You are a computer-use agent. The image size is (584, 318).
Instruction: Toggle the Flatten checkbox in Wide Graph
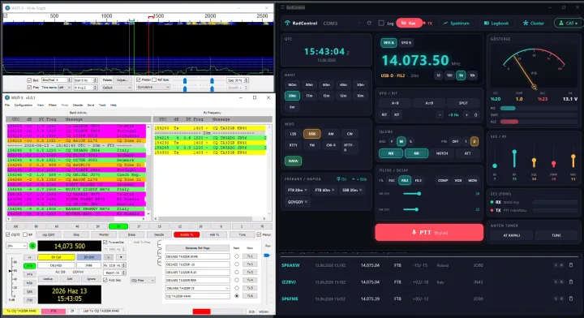[139, 80]
